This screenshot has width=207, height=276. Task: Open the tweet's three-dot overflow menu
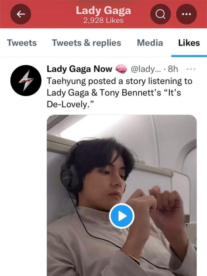pyautogui.click(x=191, y=69)
